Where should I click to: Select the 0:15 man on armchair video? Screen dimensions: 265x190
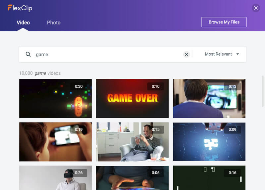click(132, 142)
